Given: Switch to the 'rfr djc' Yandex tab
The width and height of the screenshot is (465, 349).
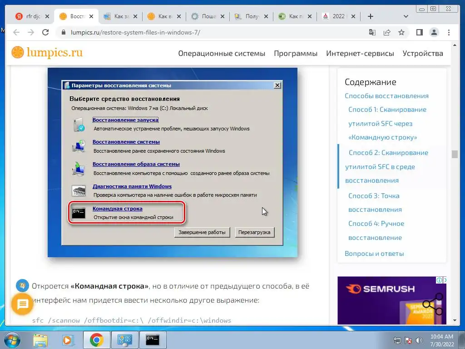Looking at the screenshot, I should click(x=30, y=16).
